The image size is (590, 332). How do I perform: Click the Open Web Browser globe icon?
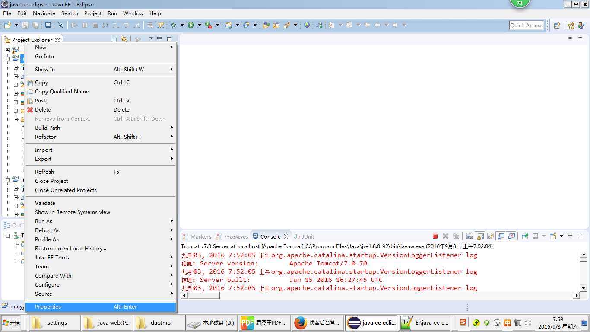click(x=307, y=26)
